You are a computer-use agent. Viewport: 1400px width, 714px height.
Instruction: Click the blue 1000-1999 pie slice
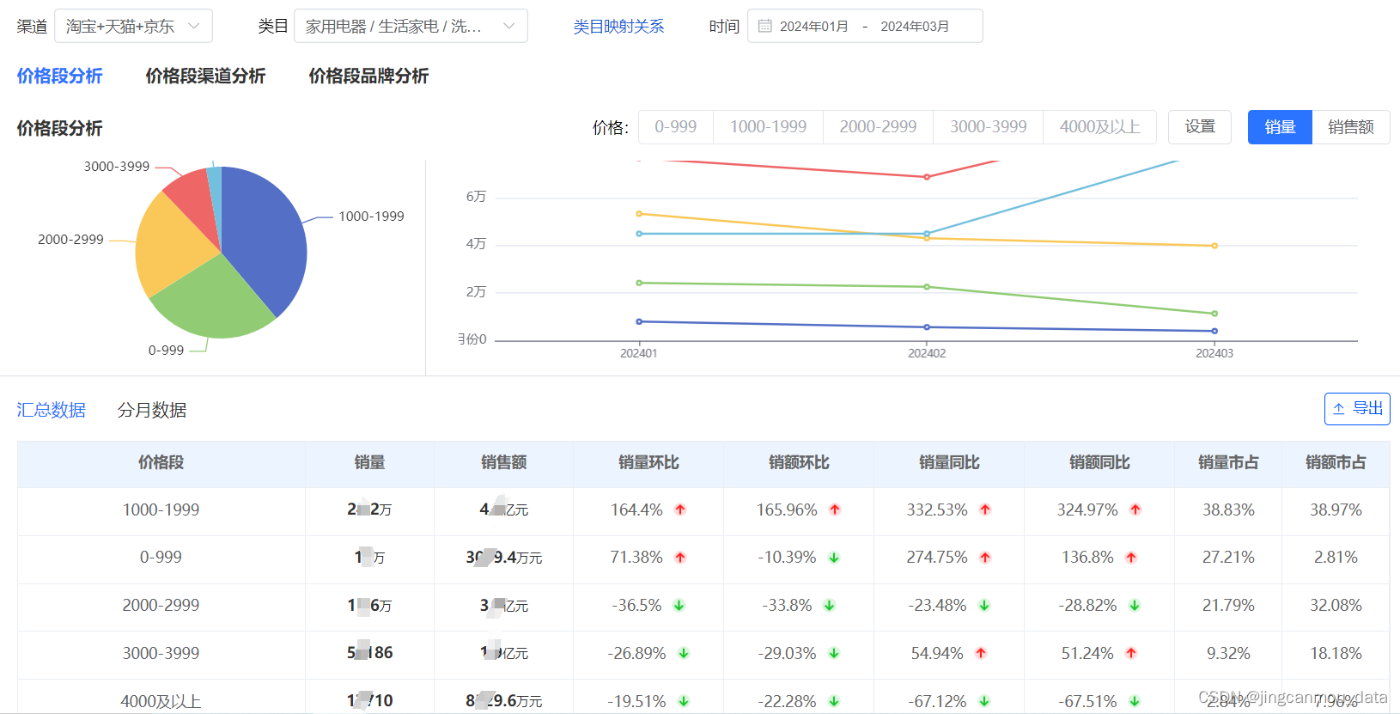pyautogui.click(x=266, y=236)
